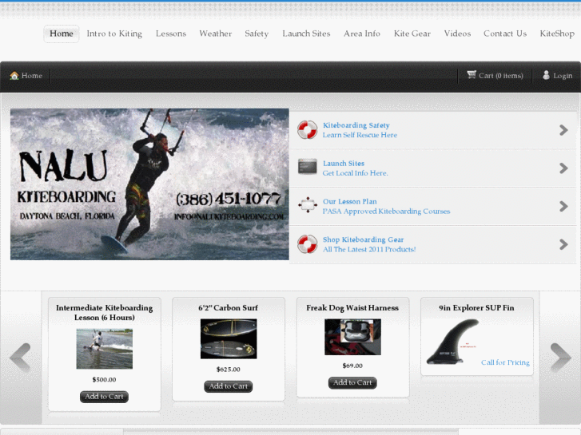The width and height of the screenshot is (581, 435).
Task: Open the Cart (0 items) link
Action: click(501, 76)
